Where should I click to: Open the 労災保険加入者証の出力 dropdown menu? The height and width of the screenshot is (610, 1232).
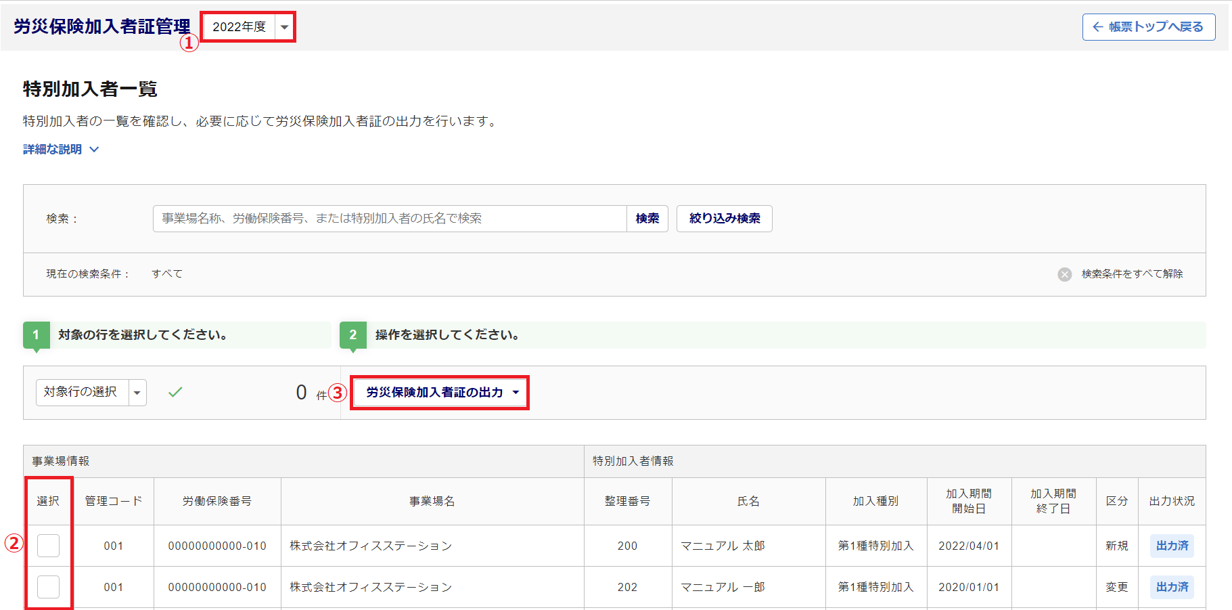pos(440,393)
